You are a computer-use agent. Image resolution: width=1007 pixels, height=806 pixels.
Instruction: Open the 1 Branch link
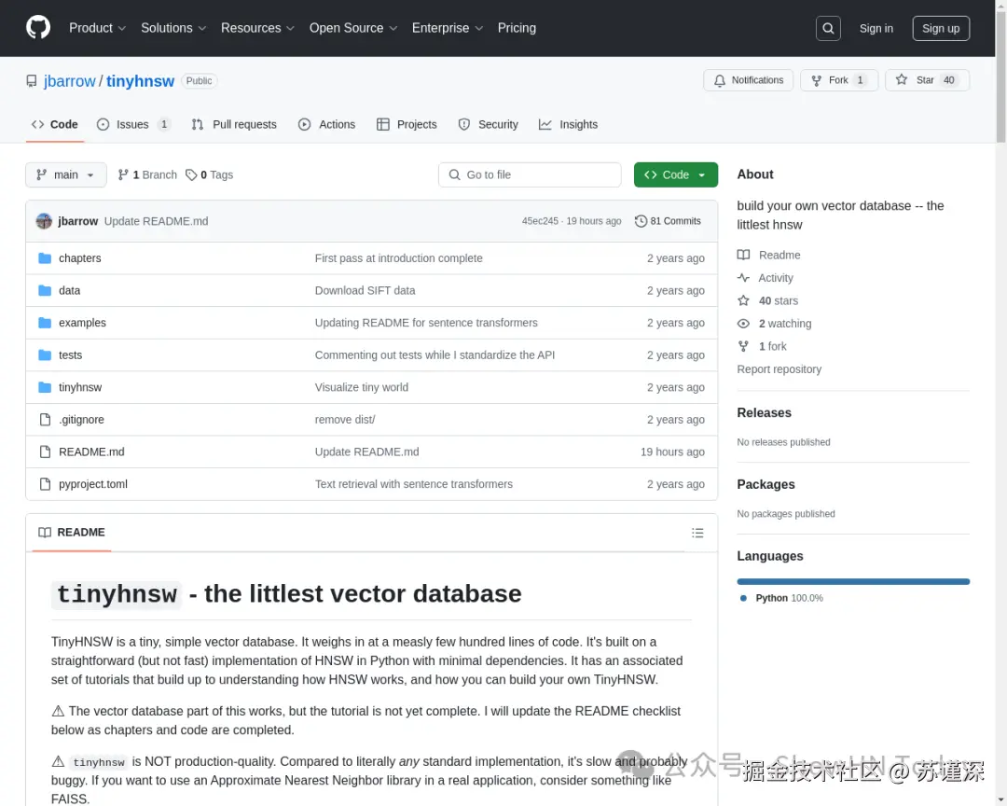pyautogui.click(x=147, y=174)
